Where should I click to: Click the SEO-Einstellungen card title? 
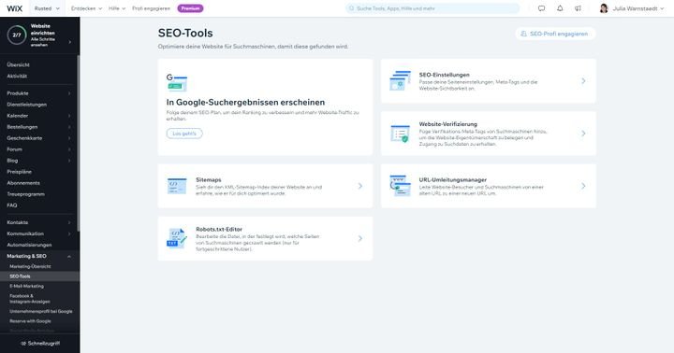coord(444,75)
